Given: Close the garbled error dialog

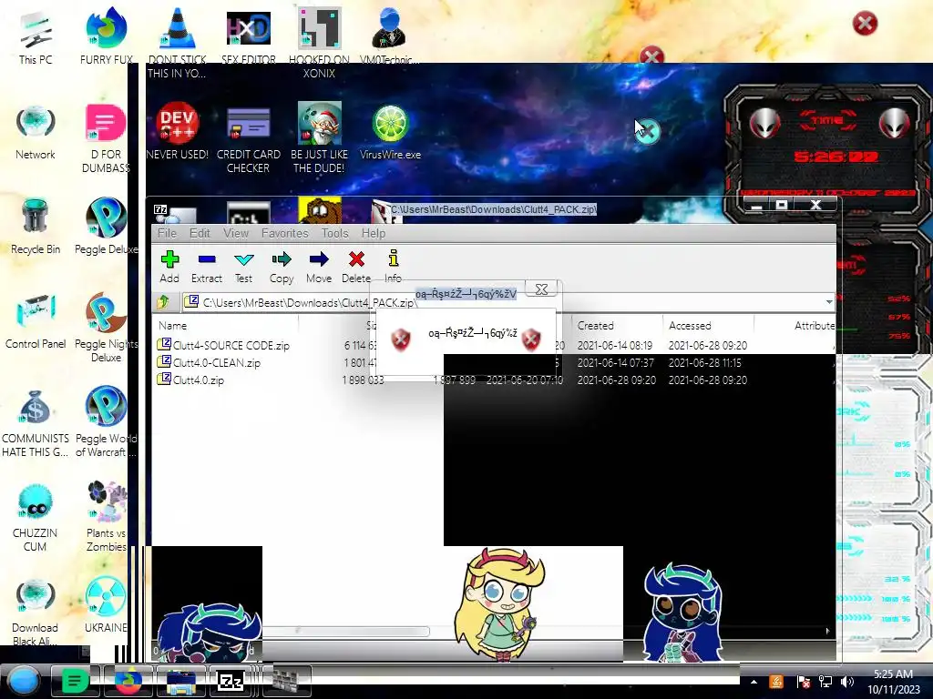Looking at the screenshot, I should pos(541,289).
